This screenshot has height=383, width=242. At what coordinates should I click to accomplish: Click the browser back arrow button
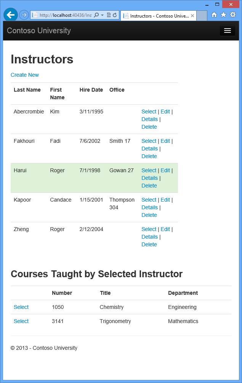click(10, 15)
